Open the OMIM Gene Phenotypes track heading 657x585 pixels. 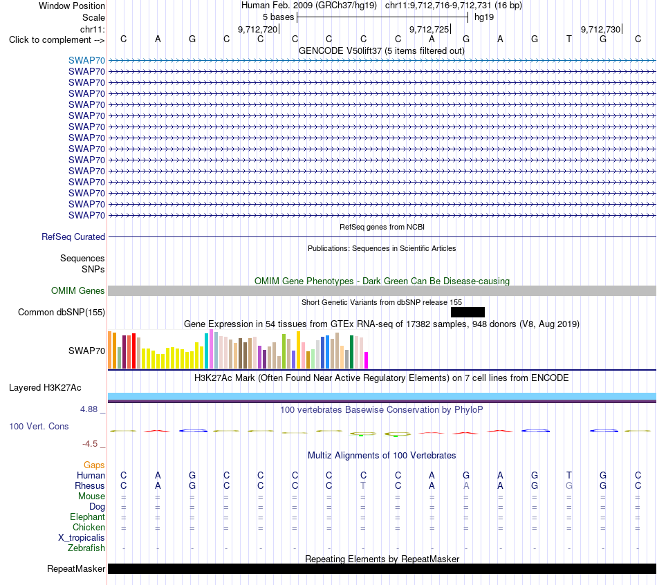pyautogui.click(x=382, y=281)
